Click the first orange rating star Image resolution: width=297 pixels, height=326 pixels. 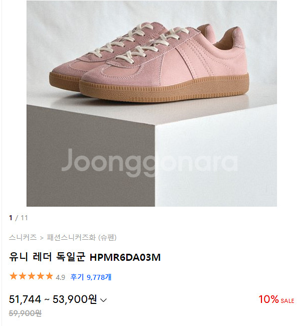pyautogui.click(x=14, y=276)
